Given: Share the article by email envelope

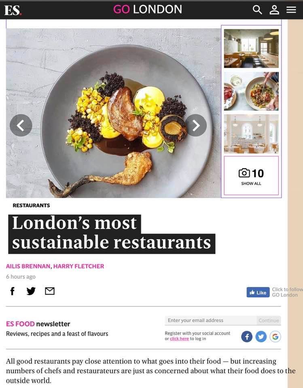Looking at the screenshot, I should pos(49,291).
